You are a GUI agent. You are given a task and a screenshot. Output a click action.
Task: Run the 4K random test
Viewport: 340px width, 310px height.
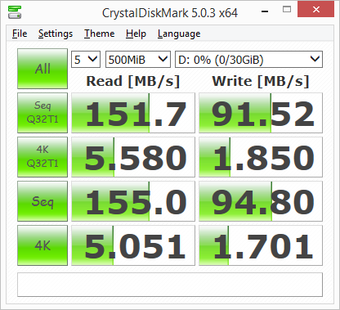point(42,245)
